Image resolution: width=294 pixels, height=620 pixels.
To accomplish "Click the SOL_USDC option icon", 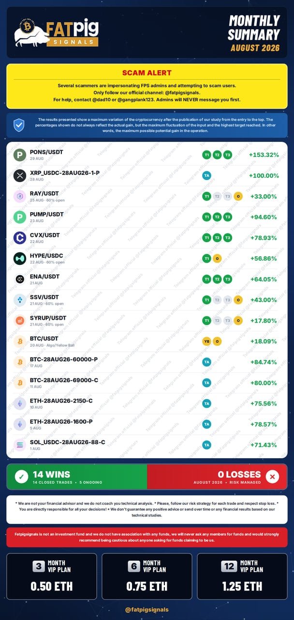I will [x=20, y=445].
